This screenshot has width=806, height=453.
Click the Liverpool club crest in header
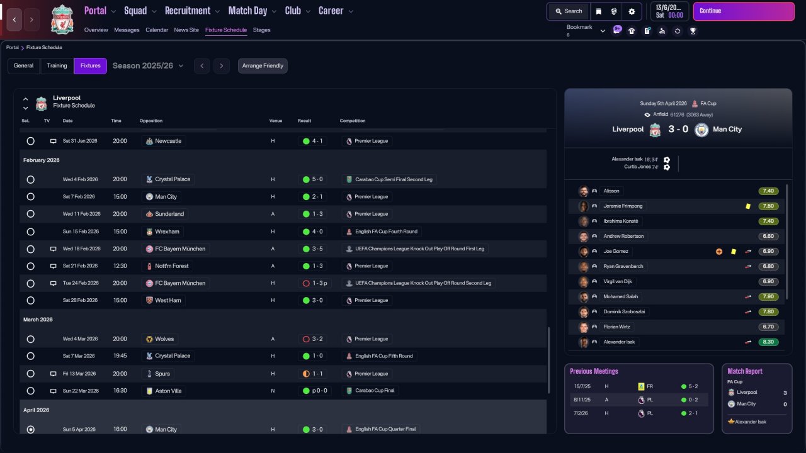[62, 20]
